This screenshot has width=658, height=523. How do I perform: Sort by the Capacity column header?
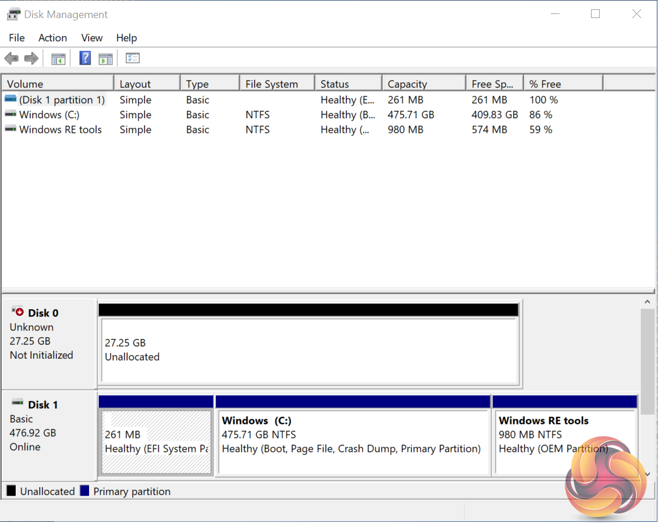(424, 83)
